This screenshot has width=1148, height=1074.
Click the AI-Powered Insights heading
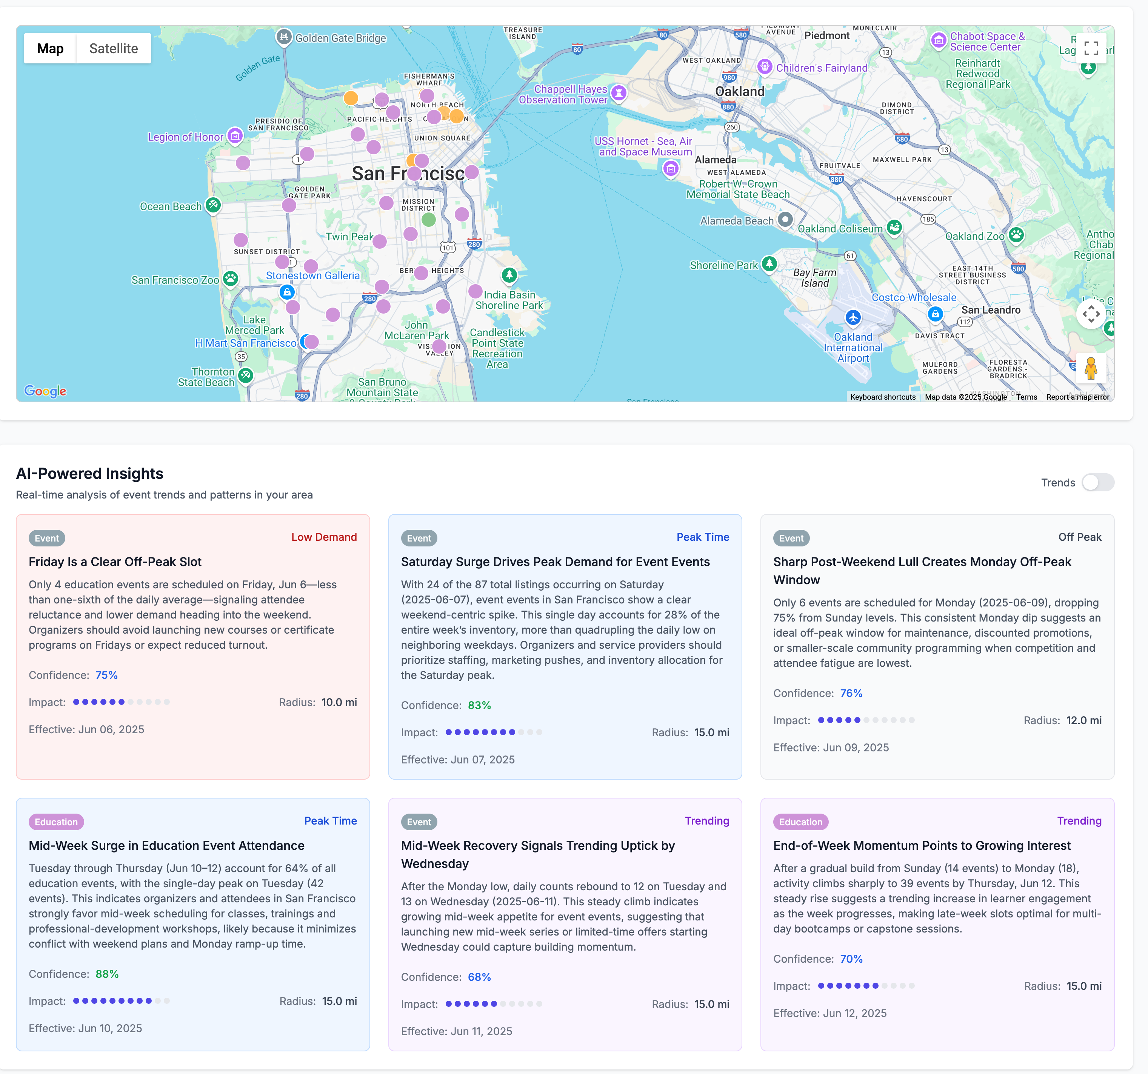[89, 474]
